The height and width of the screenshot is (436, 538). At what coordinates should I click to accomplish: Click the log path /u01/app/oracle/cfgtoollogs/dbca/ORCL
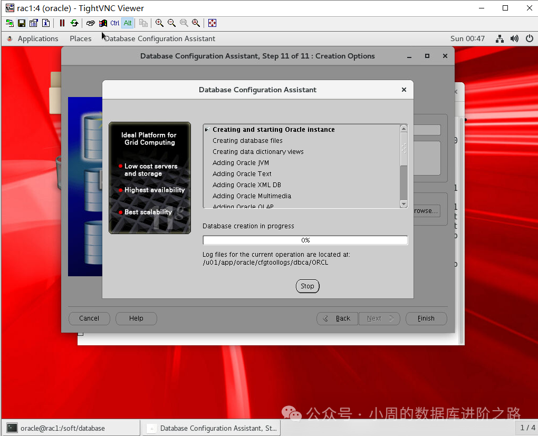(x=265, y=263)
